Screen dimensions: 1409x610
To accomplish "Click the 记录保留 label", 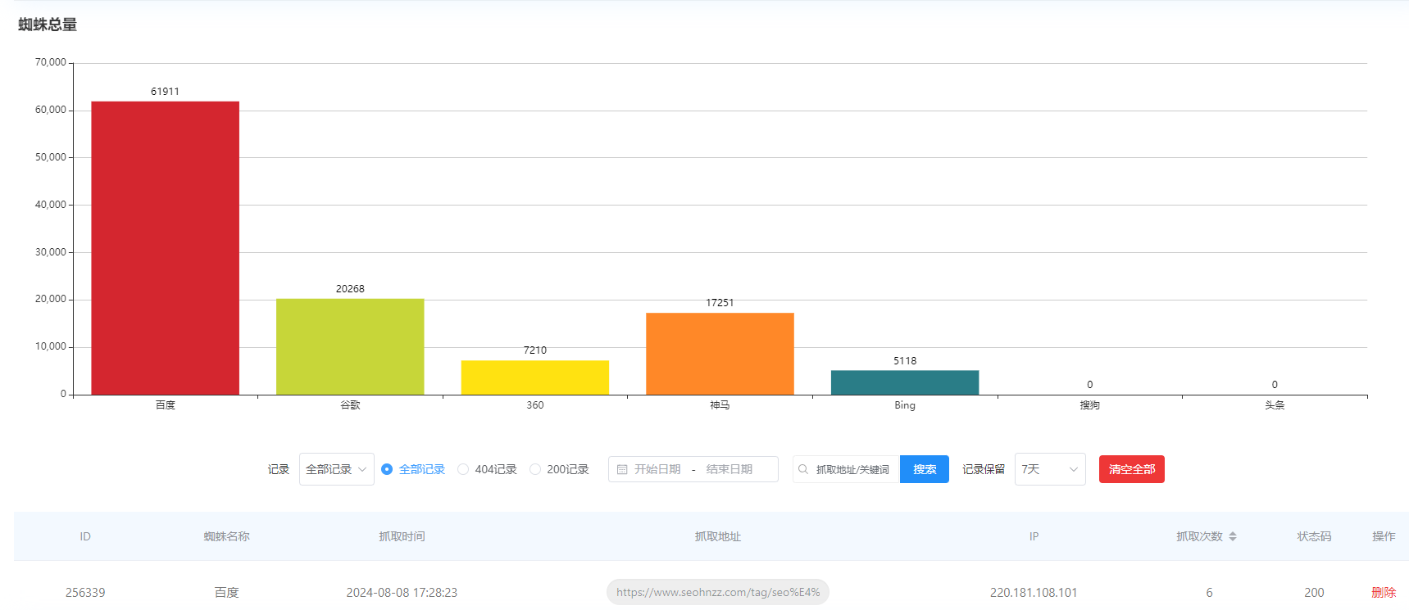I will point(984,469).
